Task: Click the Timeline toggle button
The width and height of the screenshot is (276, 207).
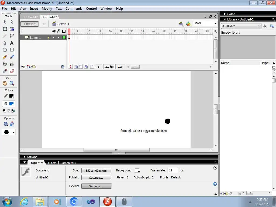Action: click(x=30, y=24)
